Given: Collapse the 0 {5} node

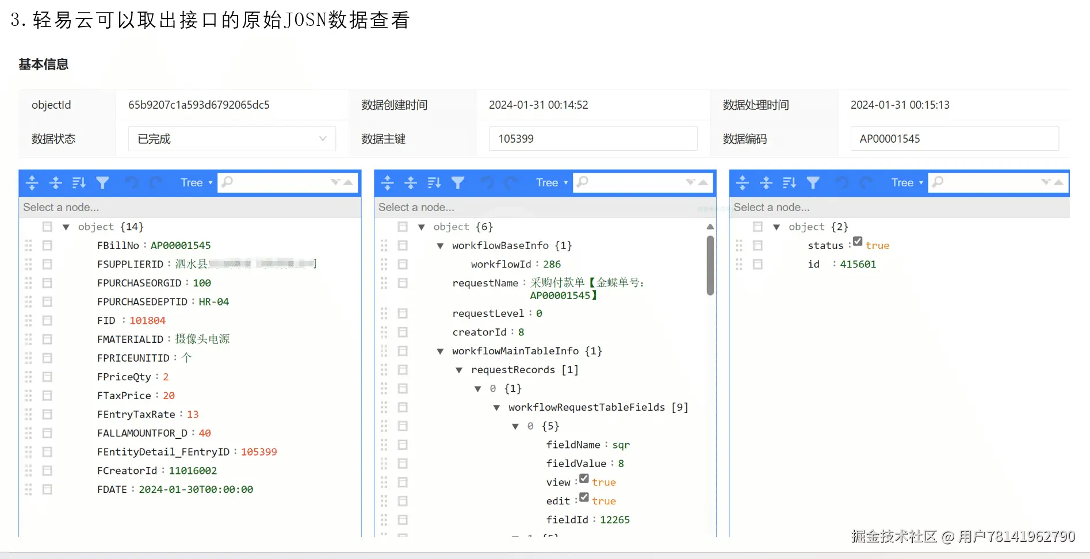Looking at the screenshot, I should click(x=515, y=427).
